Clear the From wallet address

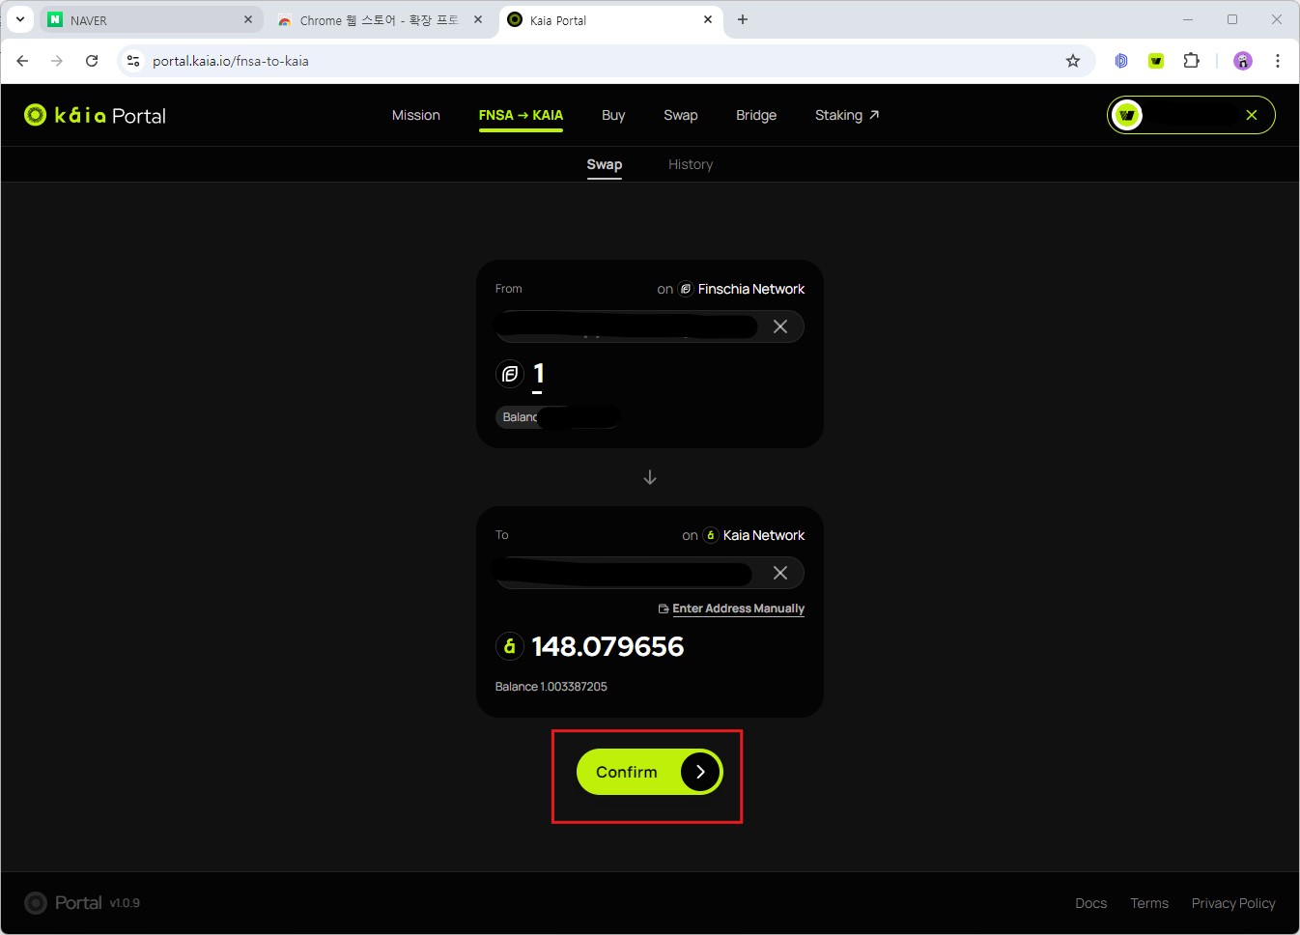click(780, 326)
